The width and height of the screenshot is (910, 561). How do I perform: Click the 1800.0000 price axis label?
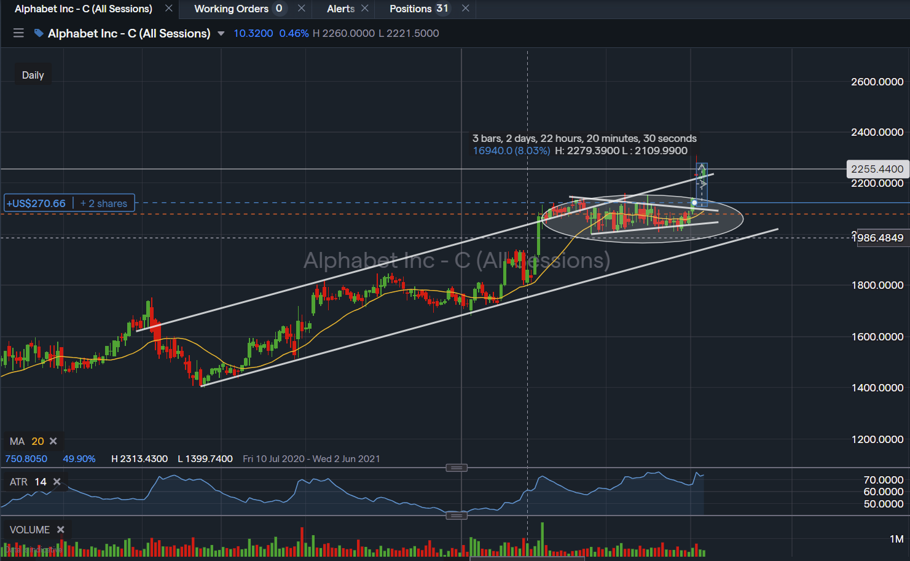pos(877,285)
